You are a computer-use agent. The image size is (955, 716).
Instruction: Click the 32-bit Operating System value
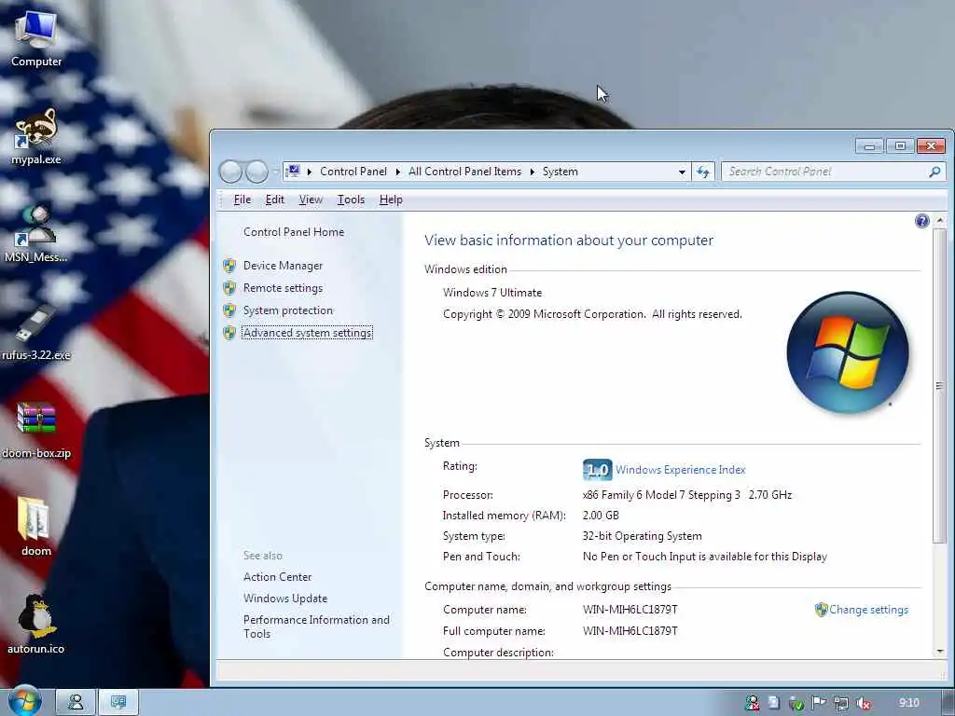642,536
